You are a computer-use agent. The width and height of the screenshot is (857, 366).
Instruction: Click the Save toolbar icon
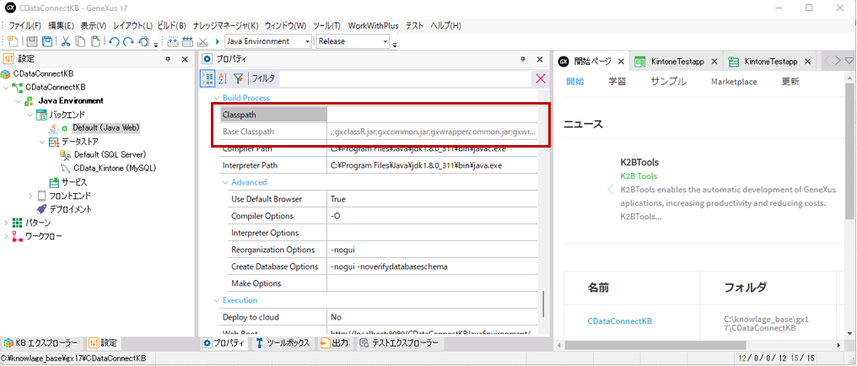pos(32,41)
